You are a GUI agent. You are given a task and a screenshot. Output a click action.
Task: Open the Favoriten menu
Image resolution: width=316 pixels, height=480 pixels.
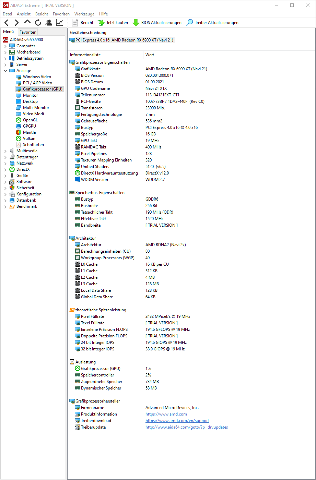[61, 14]
